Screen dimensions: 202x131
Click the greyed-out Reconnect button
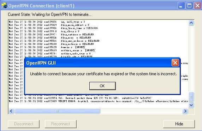[61, 124]
